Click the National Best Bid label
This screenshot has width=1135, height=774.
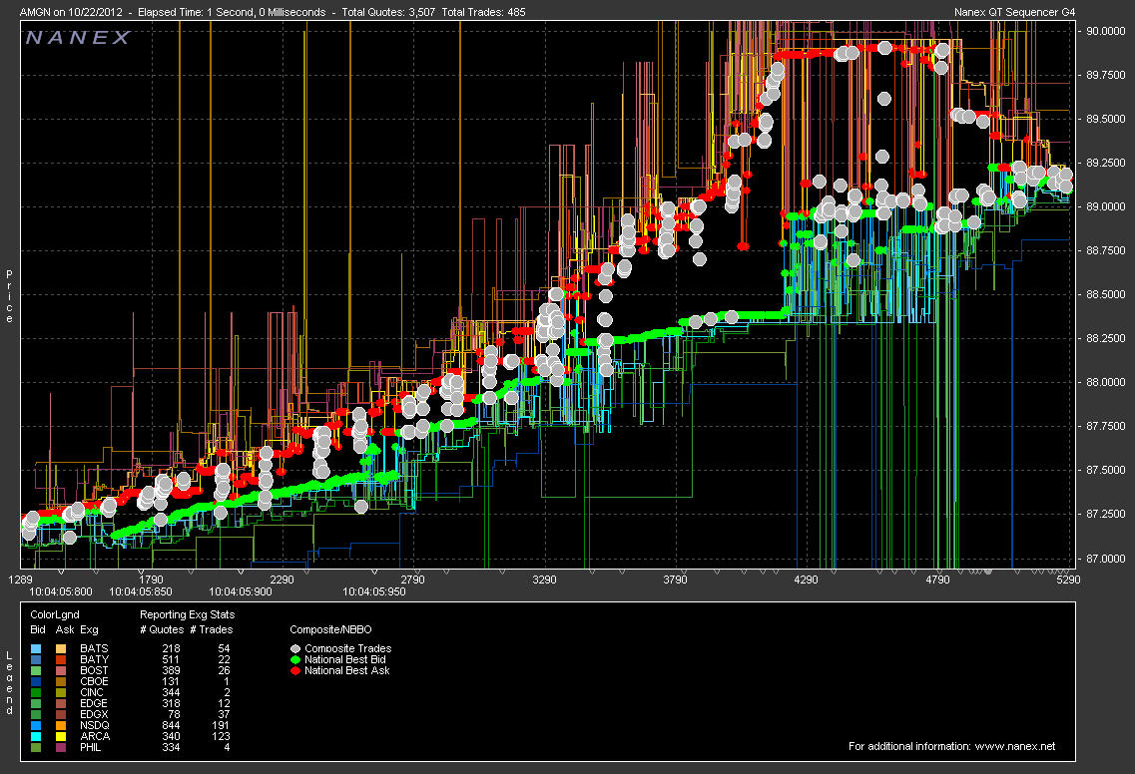point(345,659)
